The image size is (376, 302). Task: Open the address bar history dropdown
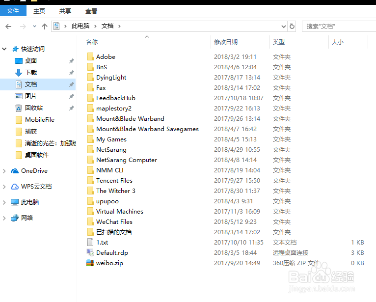[x=283, y=27]
